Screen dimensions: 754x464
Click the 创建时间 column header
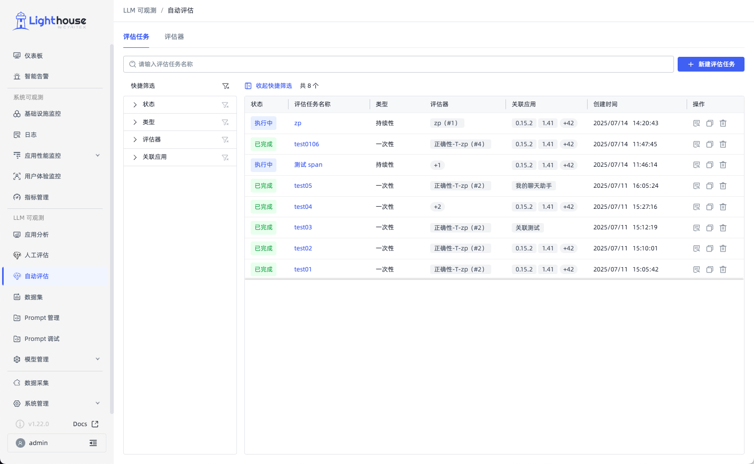click(x=606, y=104)
